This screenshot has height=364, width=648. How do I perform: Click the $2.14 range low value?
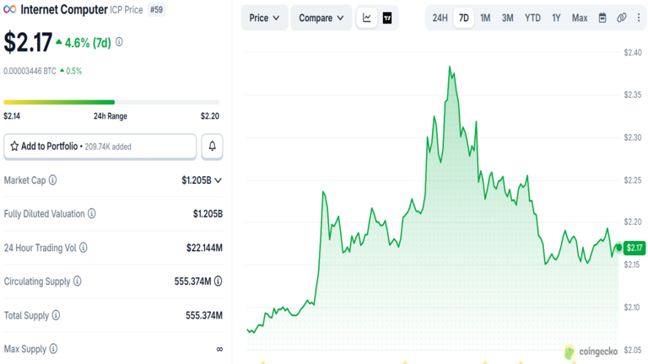pyautogui.click(x=12, y=116)
